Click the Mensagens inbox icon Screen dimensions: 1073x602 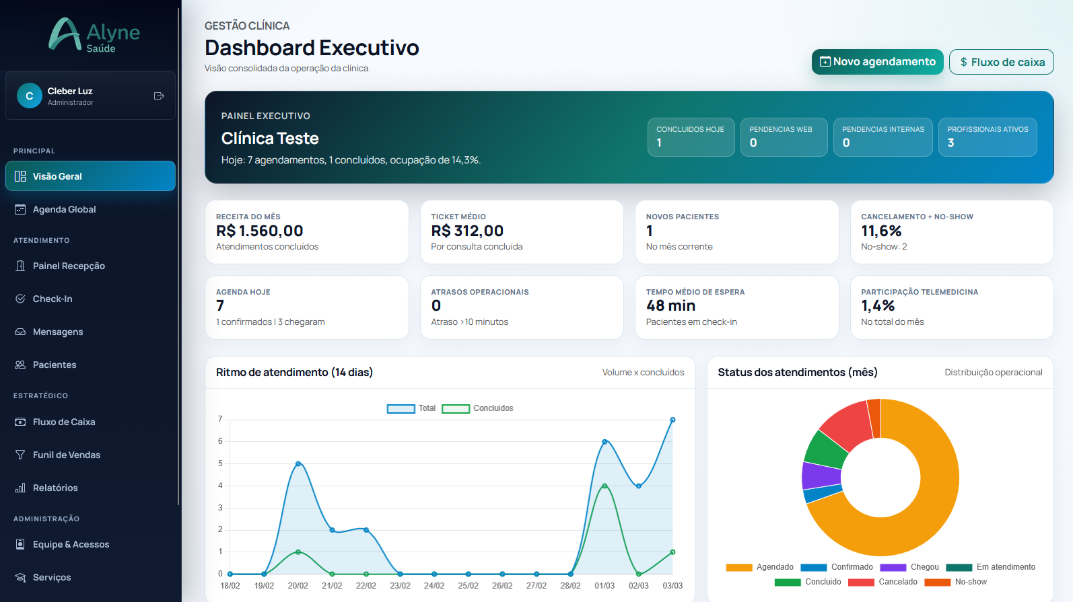(x=20, y=332)
